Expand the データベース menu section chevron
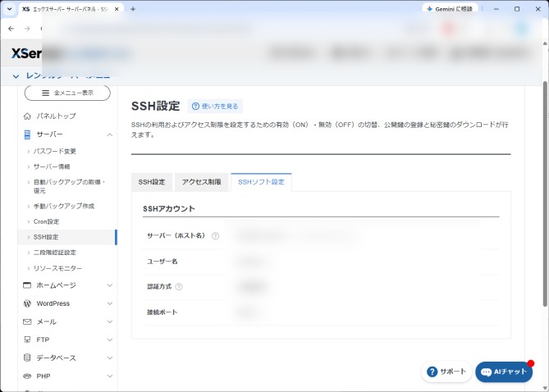Screen dimensions: 549x392 click(x=110, y=358)
